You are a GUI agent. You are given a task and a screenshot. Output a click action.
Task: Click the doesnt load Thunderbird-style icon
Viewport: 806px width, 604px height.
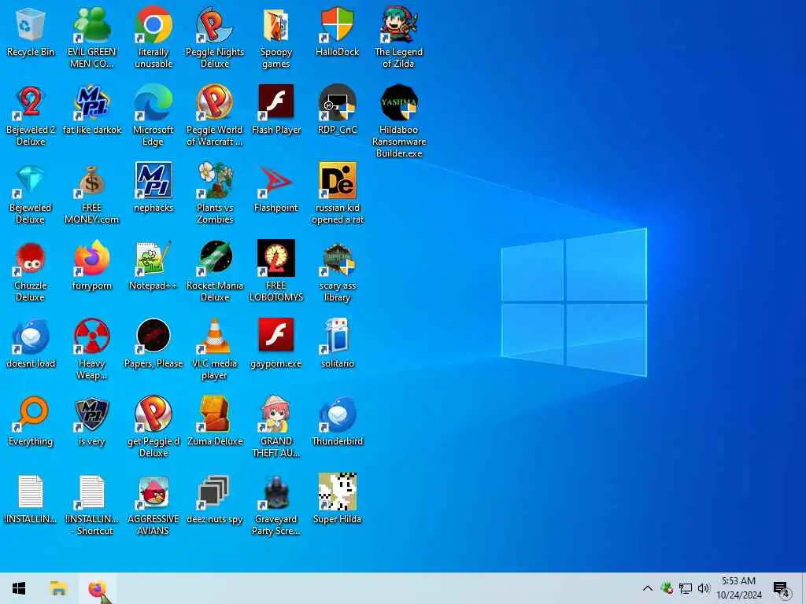(x=31, y=344)
